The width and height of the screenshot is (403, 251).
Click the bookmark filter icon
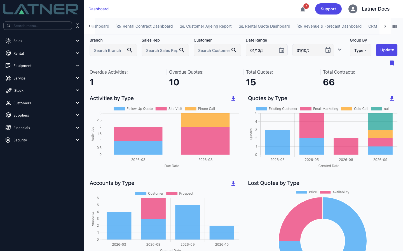pyautogui.click(x=392, y=63)
